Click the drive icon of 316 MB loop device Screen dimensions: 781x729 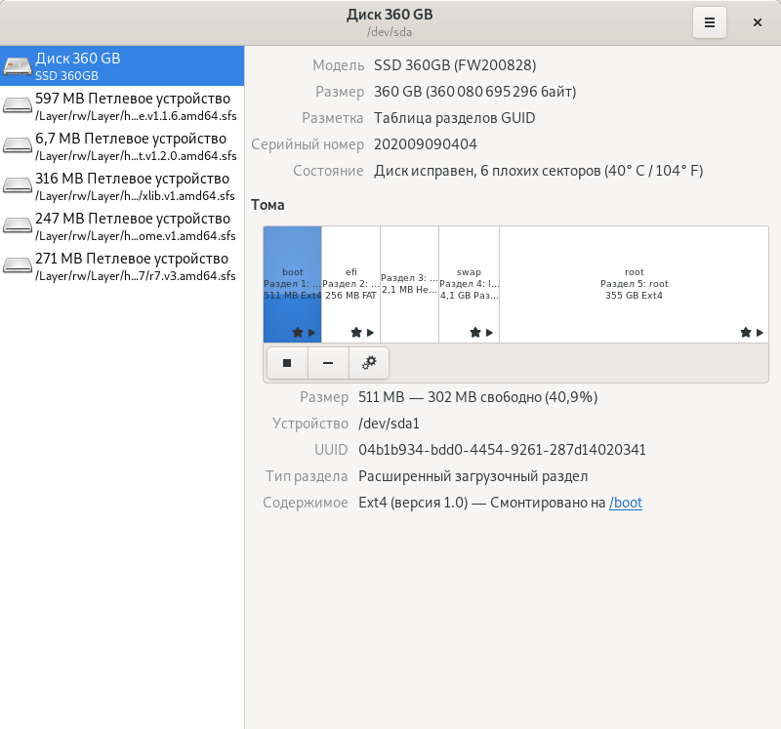tap(18, 186)
